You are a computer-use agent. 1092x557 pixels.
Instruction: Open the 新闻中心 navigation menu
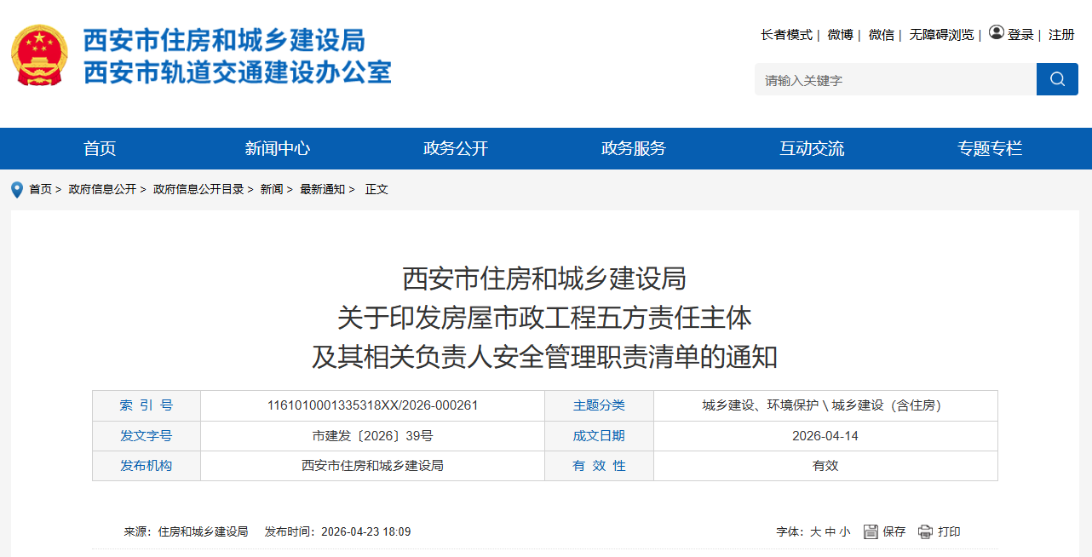point(278,148)
